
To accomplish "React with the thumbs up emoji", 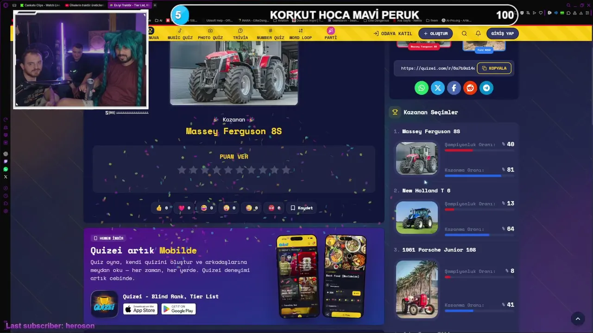I will 162,208.
